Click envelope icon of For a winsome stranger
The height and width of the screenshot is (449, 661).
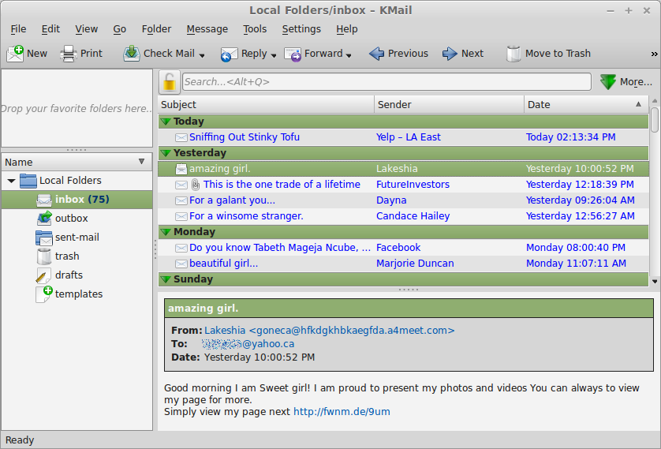tap(181, 216)
